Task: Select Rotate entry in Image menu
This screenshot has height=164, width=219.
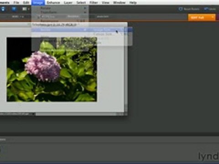Action: click(x=60, y=8)
